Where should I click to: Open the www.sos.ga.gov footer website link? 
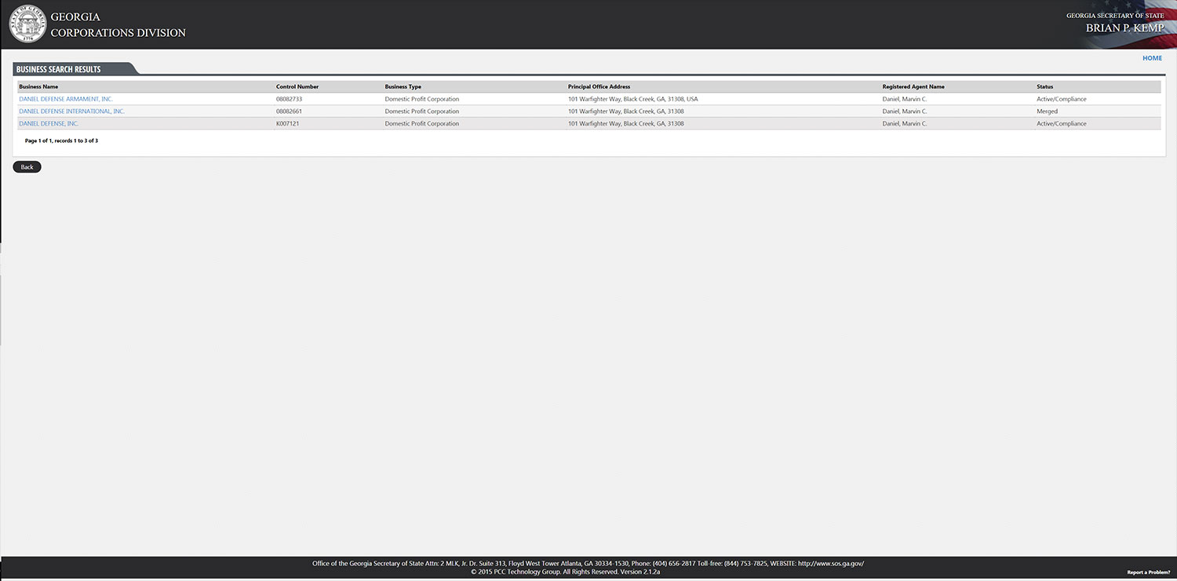(x=830, y=563)
